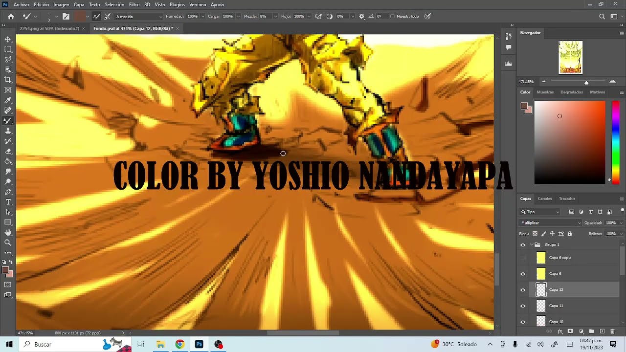Select the Pen tool
The width and height of the screenshot is (626, 352).
8,192
